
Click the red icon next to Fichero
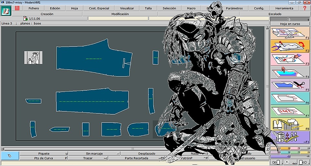17,8
